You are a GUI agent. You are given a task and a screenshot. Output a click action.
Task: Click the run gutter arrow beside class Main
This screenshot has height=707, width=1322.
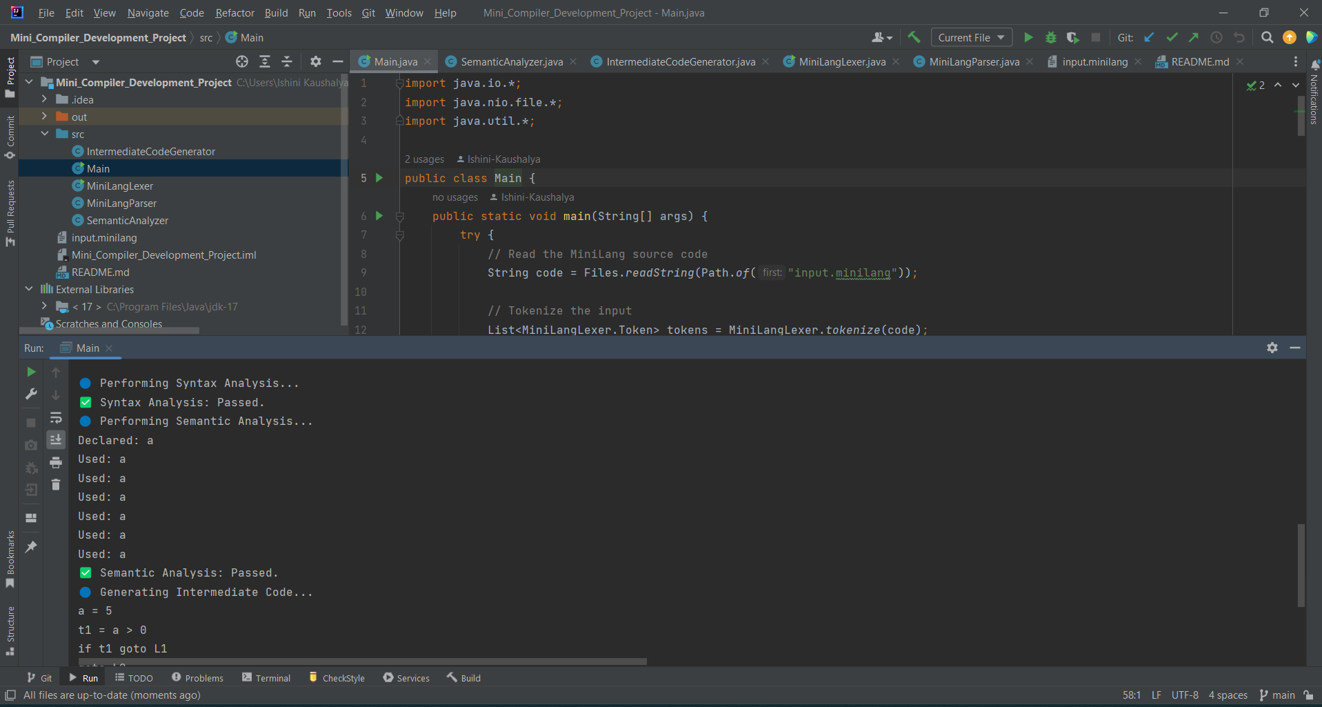point(379,178)
